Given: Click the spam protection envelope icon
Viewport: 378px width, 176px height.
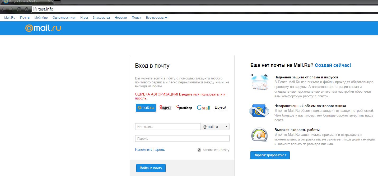Looking at the screenshot, I should tap(260, 82).
